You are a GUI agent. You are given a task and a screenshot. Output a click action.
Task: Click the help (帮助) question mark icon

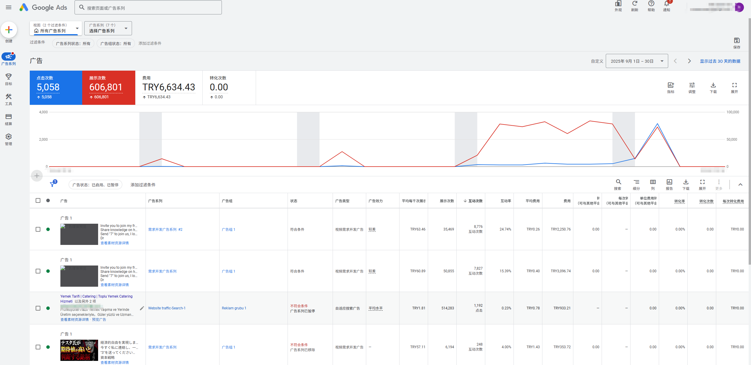[651, 4]
